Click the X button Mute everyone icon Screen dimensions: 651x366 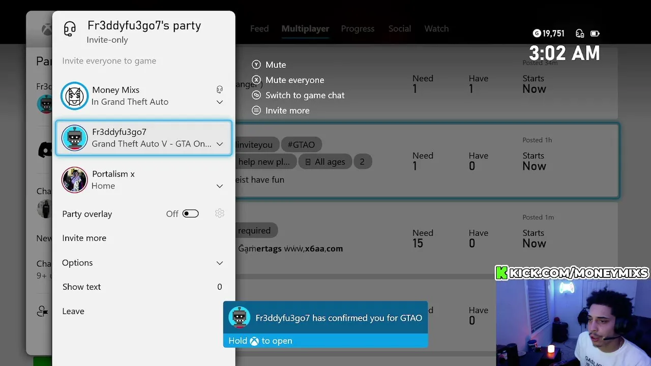tap(256, 80)
